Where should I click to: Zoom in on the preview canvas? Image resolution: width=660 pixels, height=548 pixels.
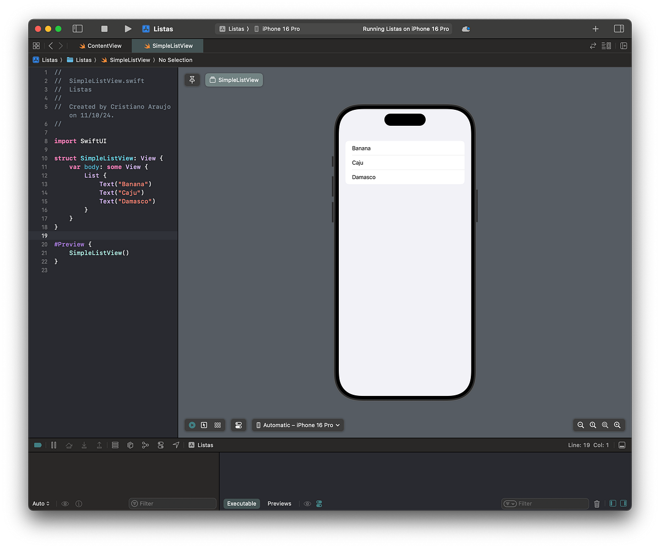617,424
